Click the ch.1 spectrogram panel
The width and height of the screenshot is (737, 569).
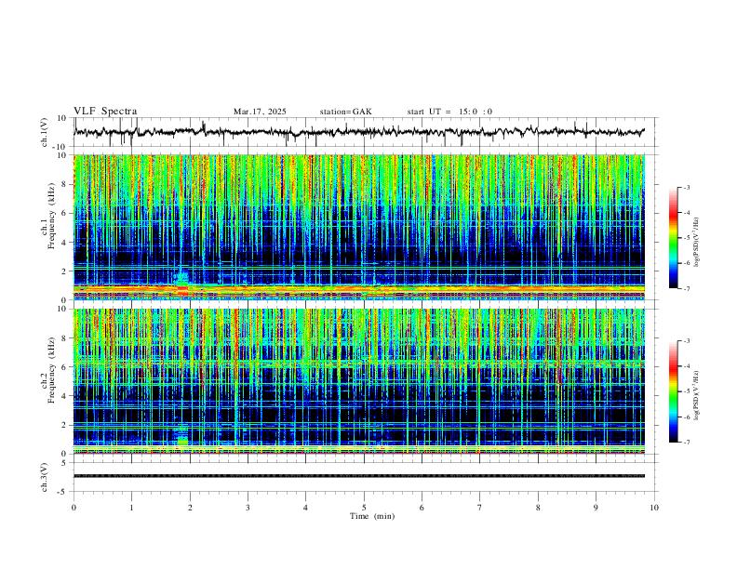tap(359, 227)
